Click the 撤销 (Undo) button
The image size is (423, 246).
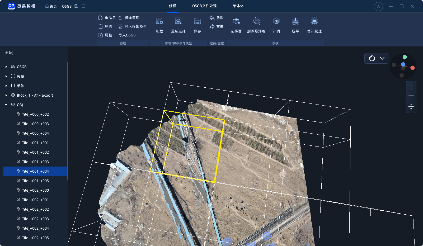click(217, 18)
